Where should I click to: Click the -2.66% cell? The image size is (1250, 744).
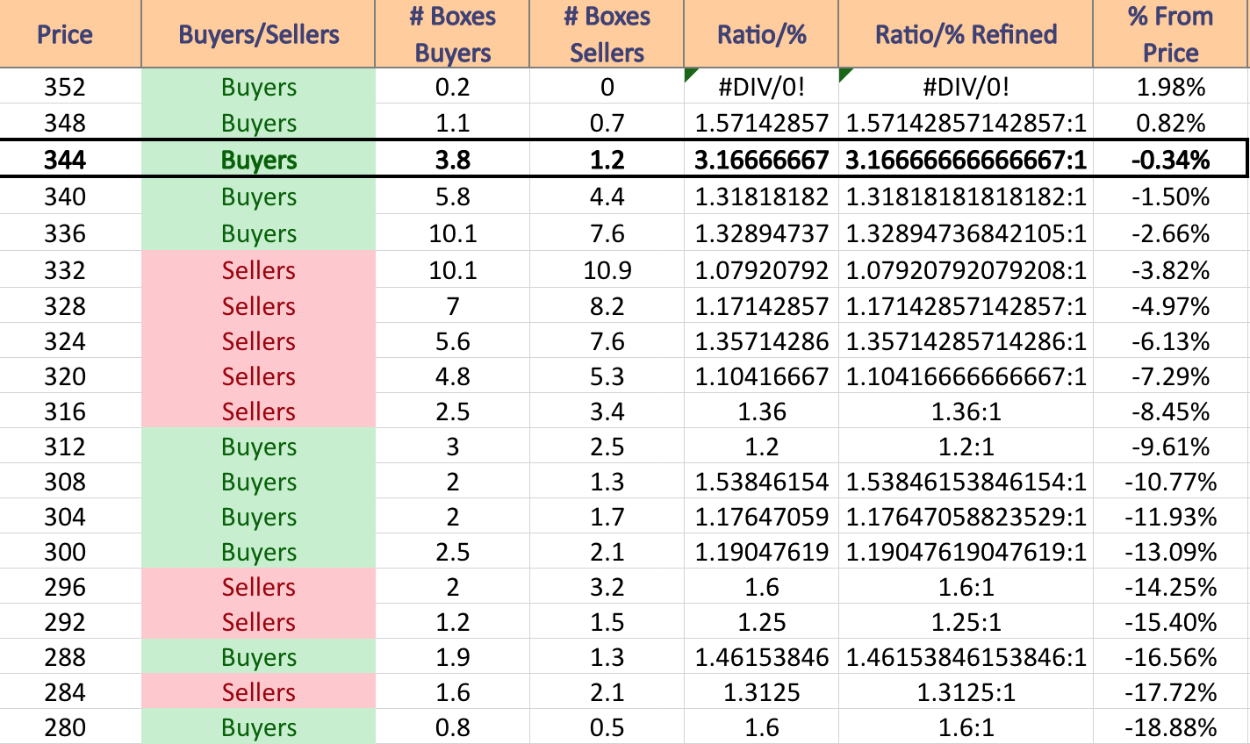1170,233
